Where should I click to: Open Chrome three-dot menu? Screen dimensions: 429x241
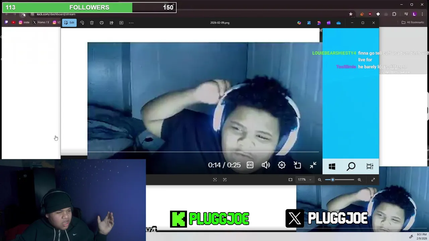coord(423,14)
